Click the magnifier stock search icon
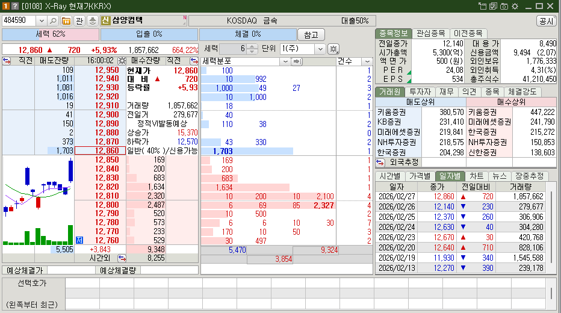Viewport: 561px width, 313px height. (53, 20)
